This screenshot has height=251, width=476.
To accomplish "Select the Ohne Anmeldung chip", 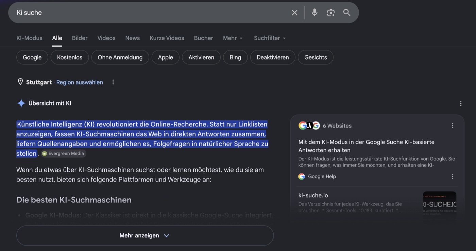I will coord(120,57).
